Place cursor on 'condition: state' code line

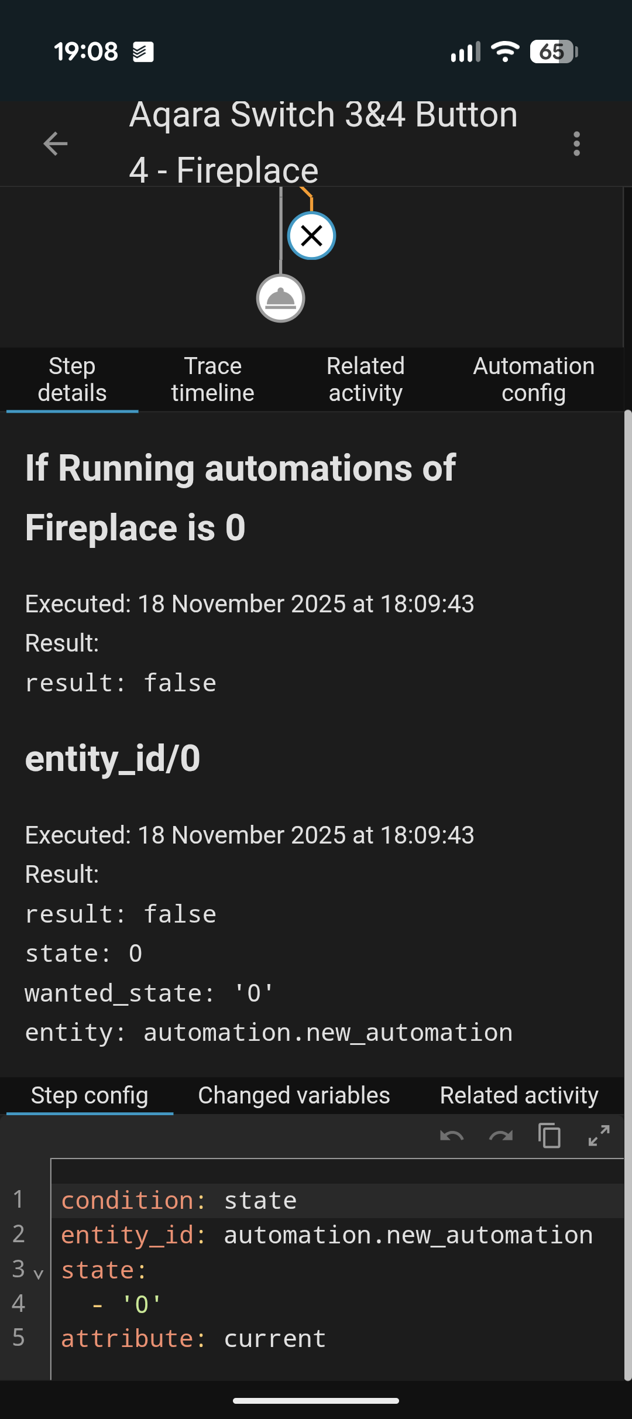coord(179,1201)
